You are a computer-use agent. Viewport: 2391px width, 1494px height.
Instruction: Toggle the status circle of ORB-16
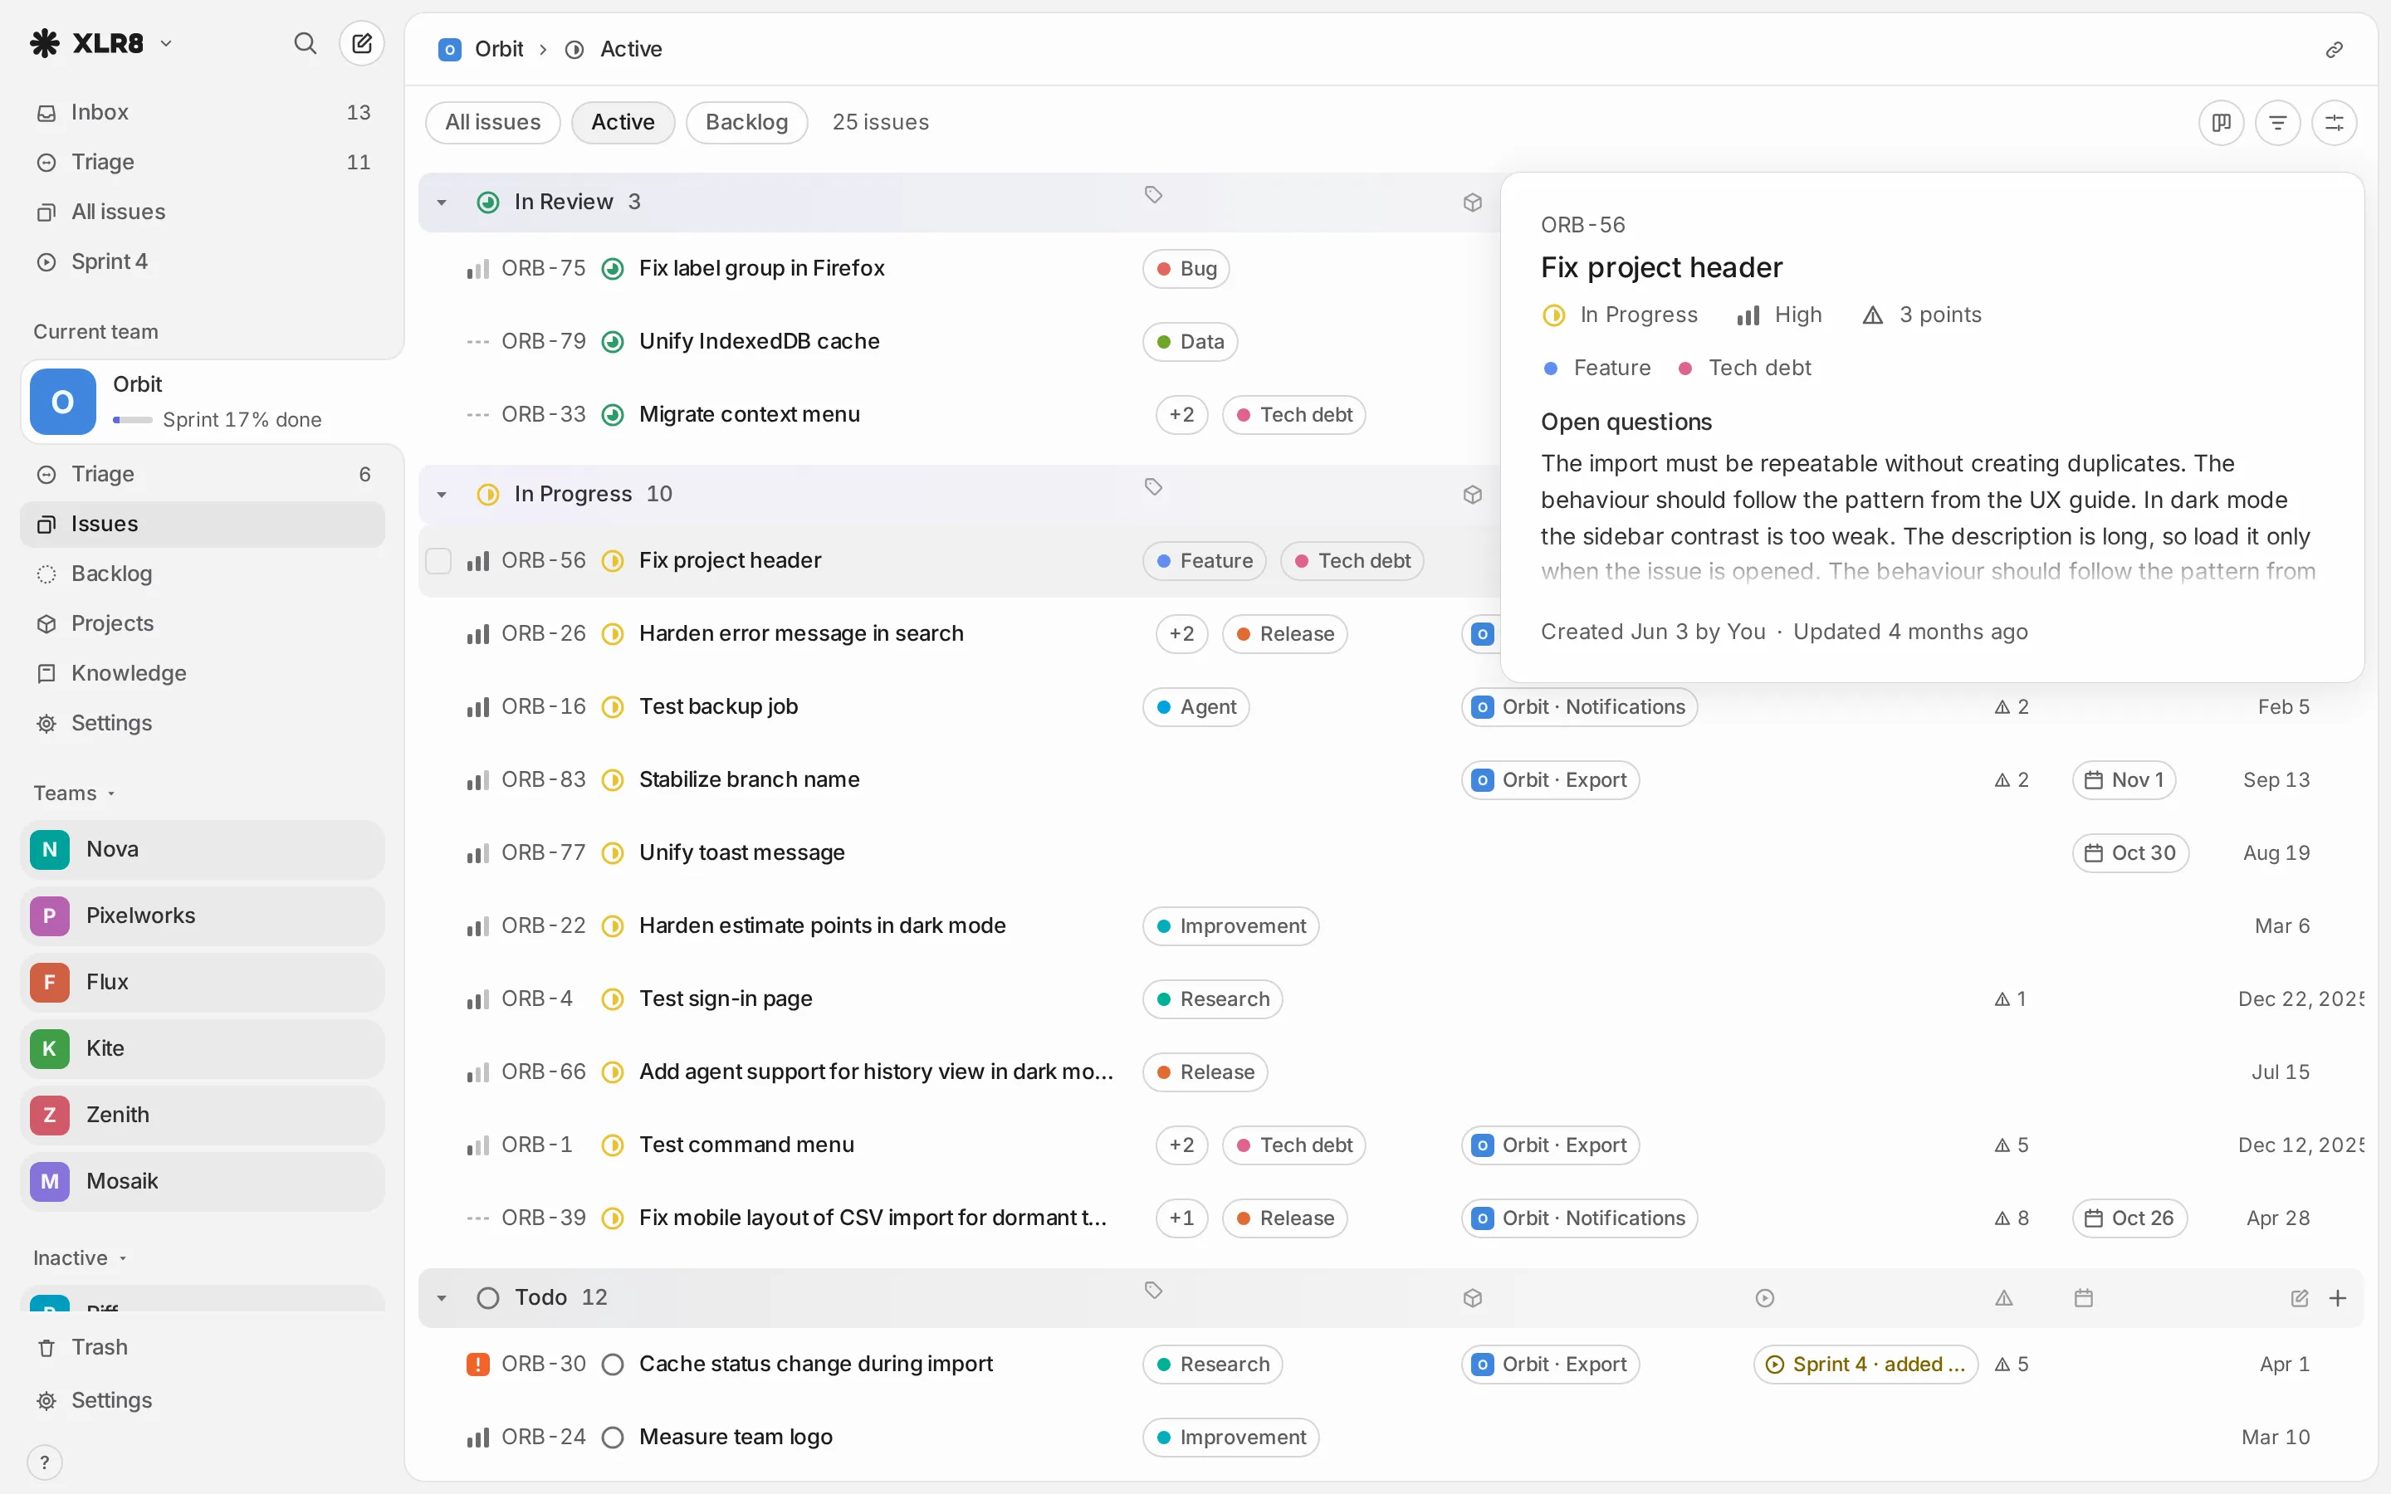[x=613, y=706]
